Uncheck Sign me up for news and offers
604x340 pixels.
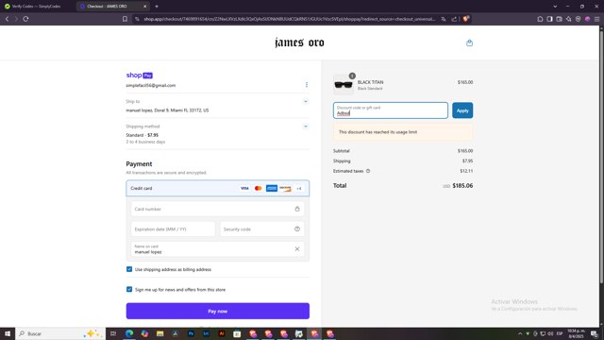click(129, 289)
